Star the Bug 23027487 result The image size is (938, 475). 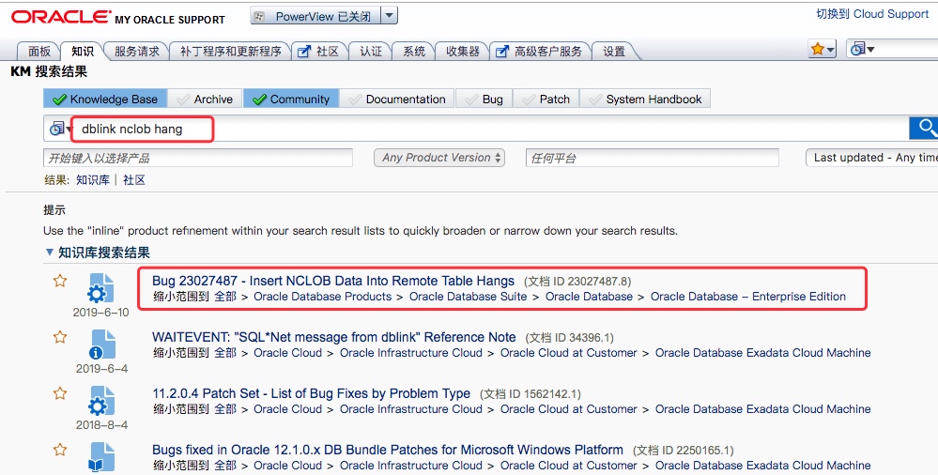point(60,281)
